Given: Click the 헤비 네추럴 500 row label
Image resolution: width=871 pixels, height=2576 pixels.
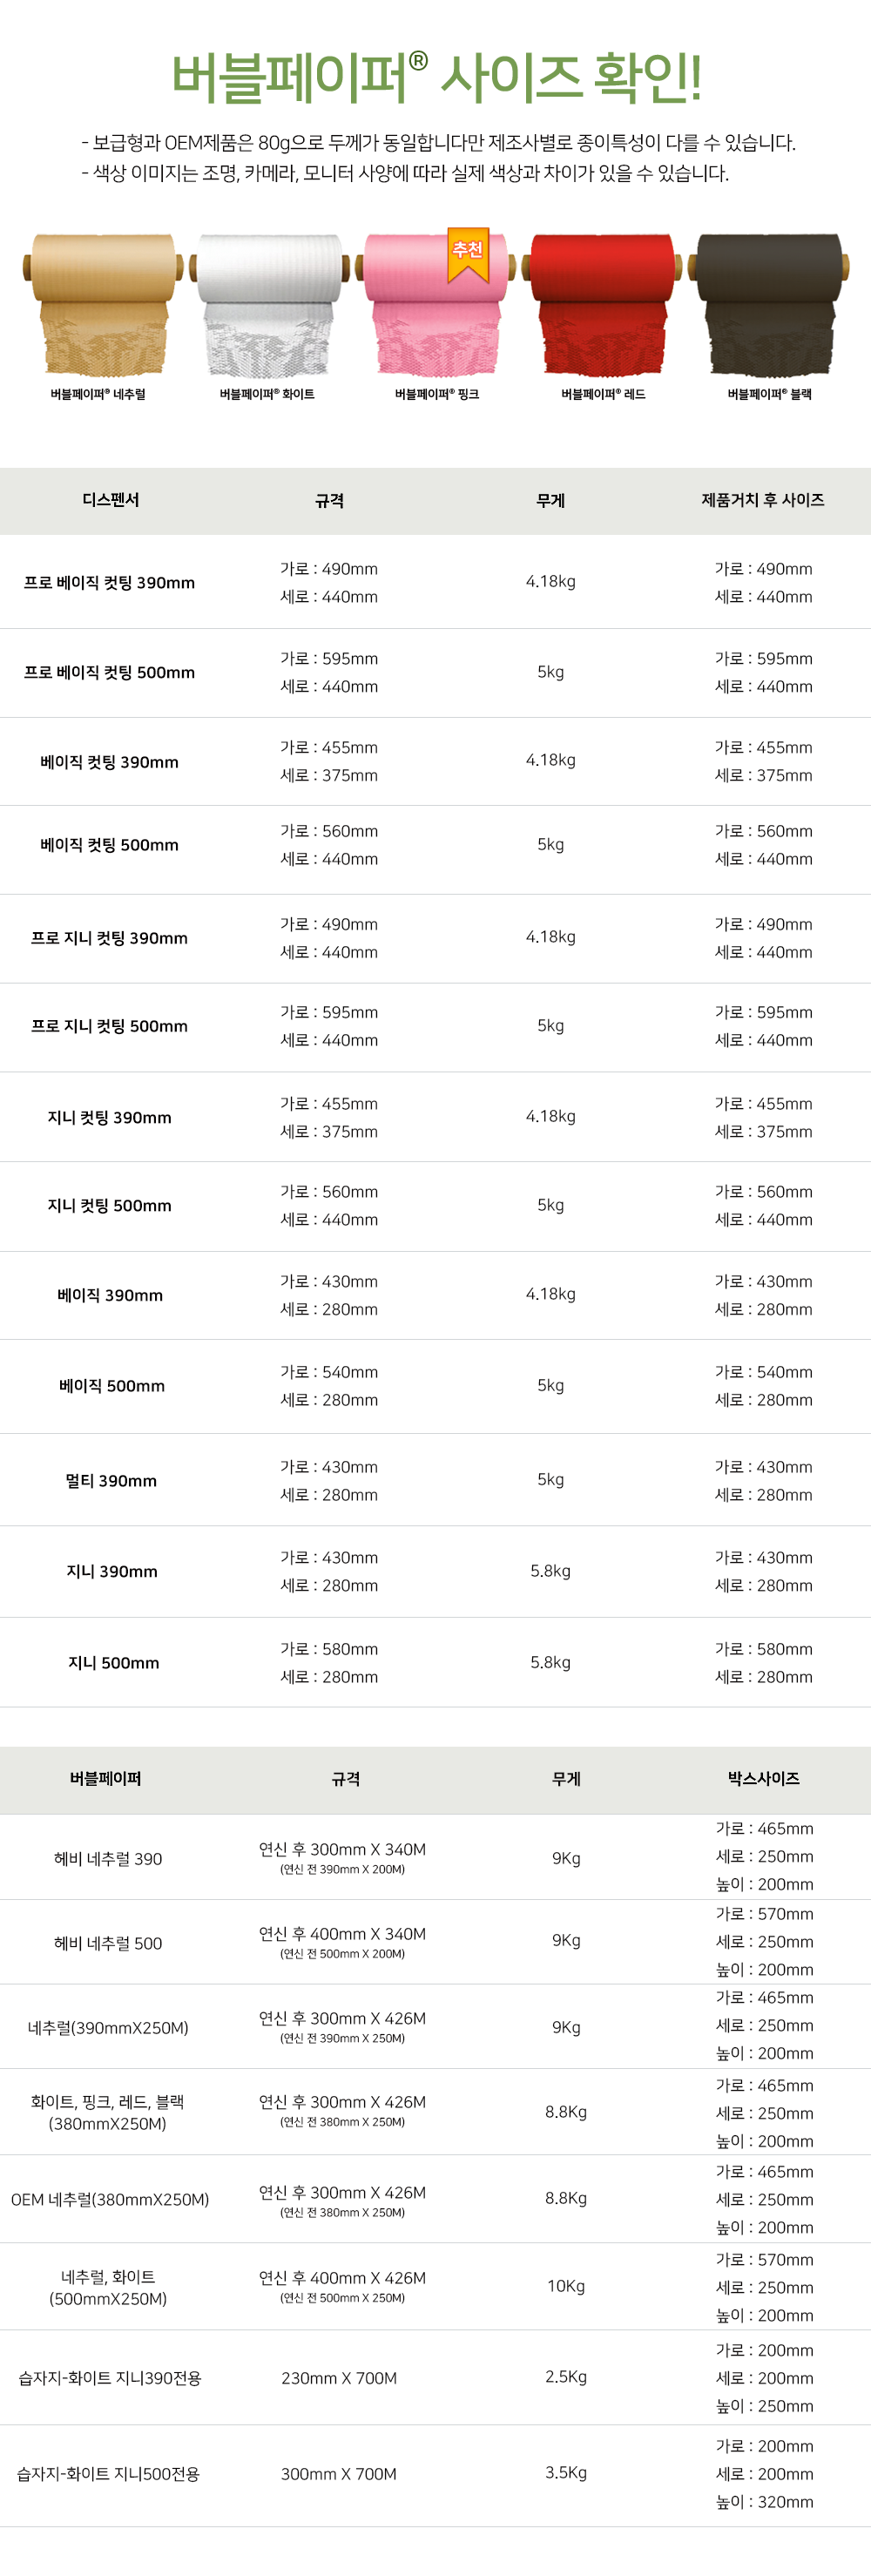Looking at the screenshot, I should pyautogui.click(x=108, y=1943).
